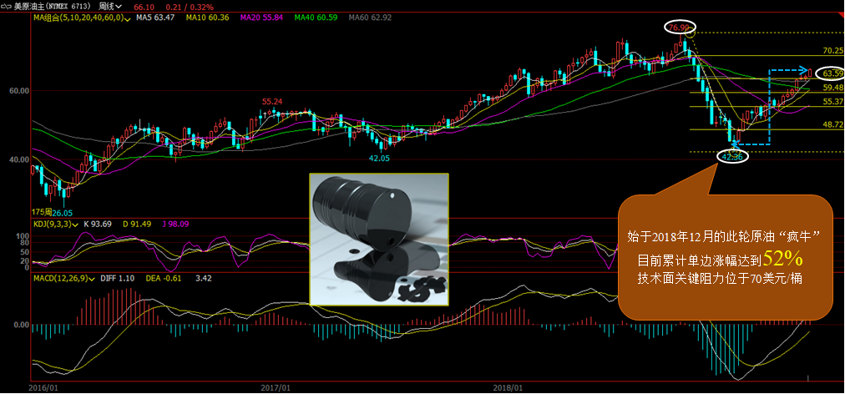
Task: Expand the MA组合(5,10,20,40,60,0) indicator dropdown
Action: point(127,18)
